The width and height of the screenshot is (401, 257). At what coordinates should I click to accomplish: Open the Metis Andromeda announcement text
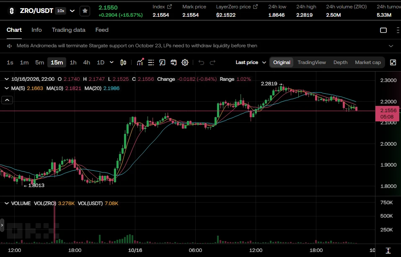coord(137,46)
